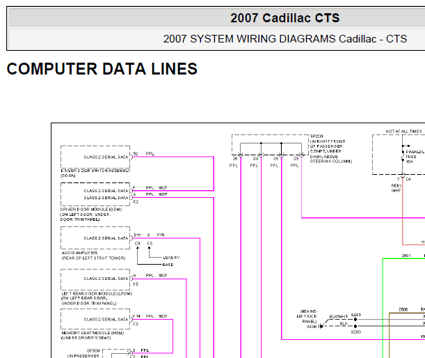Click the 'B11' pin label at Audio Amplifier

click(137, 235)
